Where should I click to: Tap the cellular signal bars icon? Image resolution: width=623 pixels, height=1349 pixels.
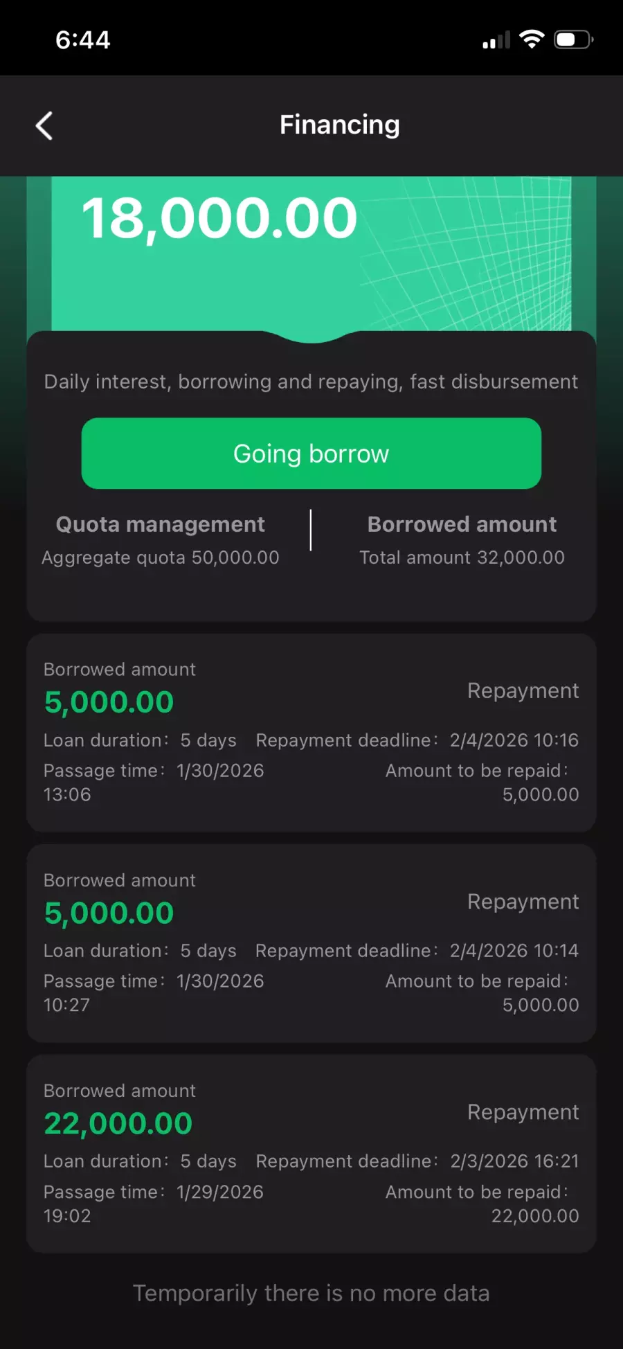click(x=496, y=41)
